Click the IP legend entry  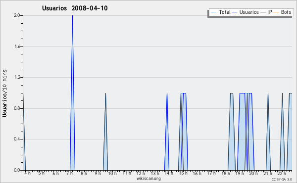pyautogui.click(x=266, y=12)
